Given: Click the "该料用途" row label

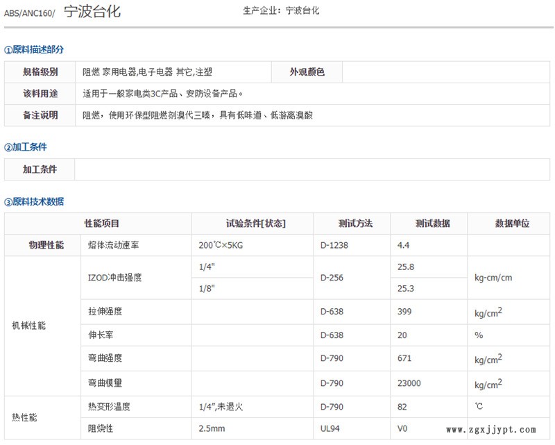Looking at the screenshot, I should 40,94.
